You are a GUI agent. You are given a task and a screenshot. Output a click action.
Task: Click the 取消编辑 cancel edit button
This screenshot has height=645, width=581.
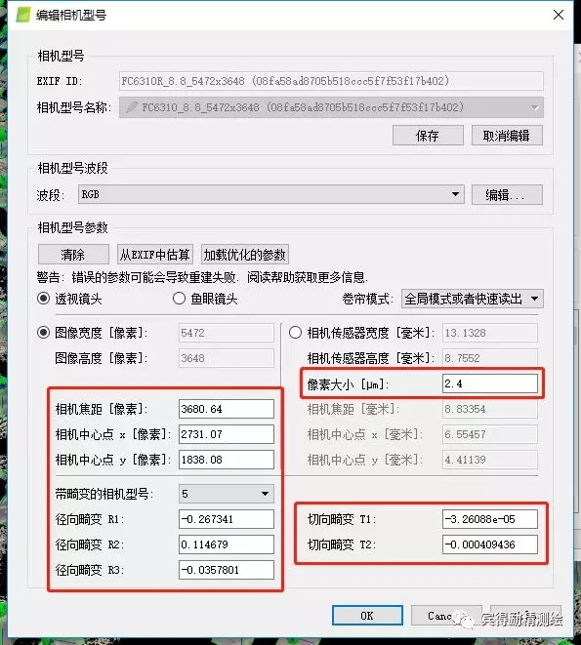point(507,136)
